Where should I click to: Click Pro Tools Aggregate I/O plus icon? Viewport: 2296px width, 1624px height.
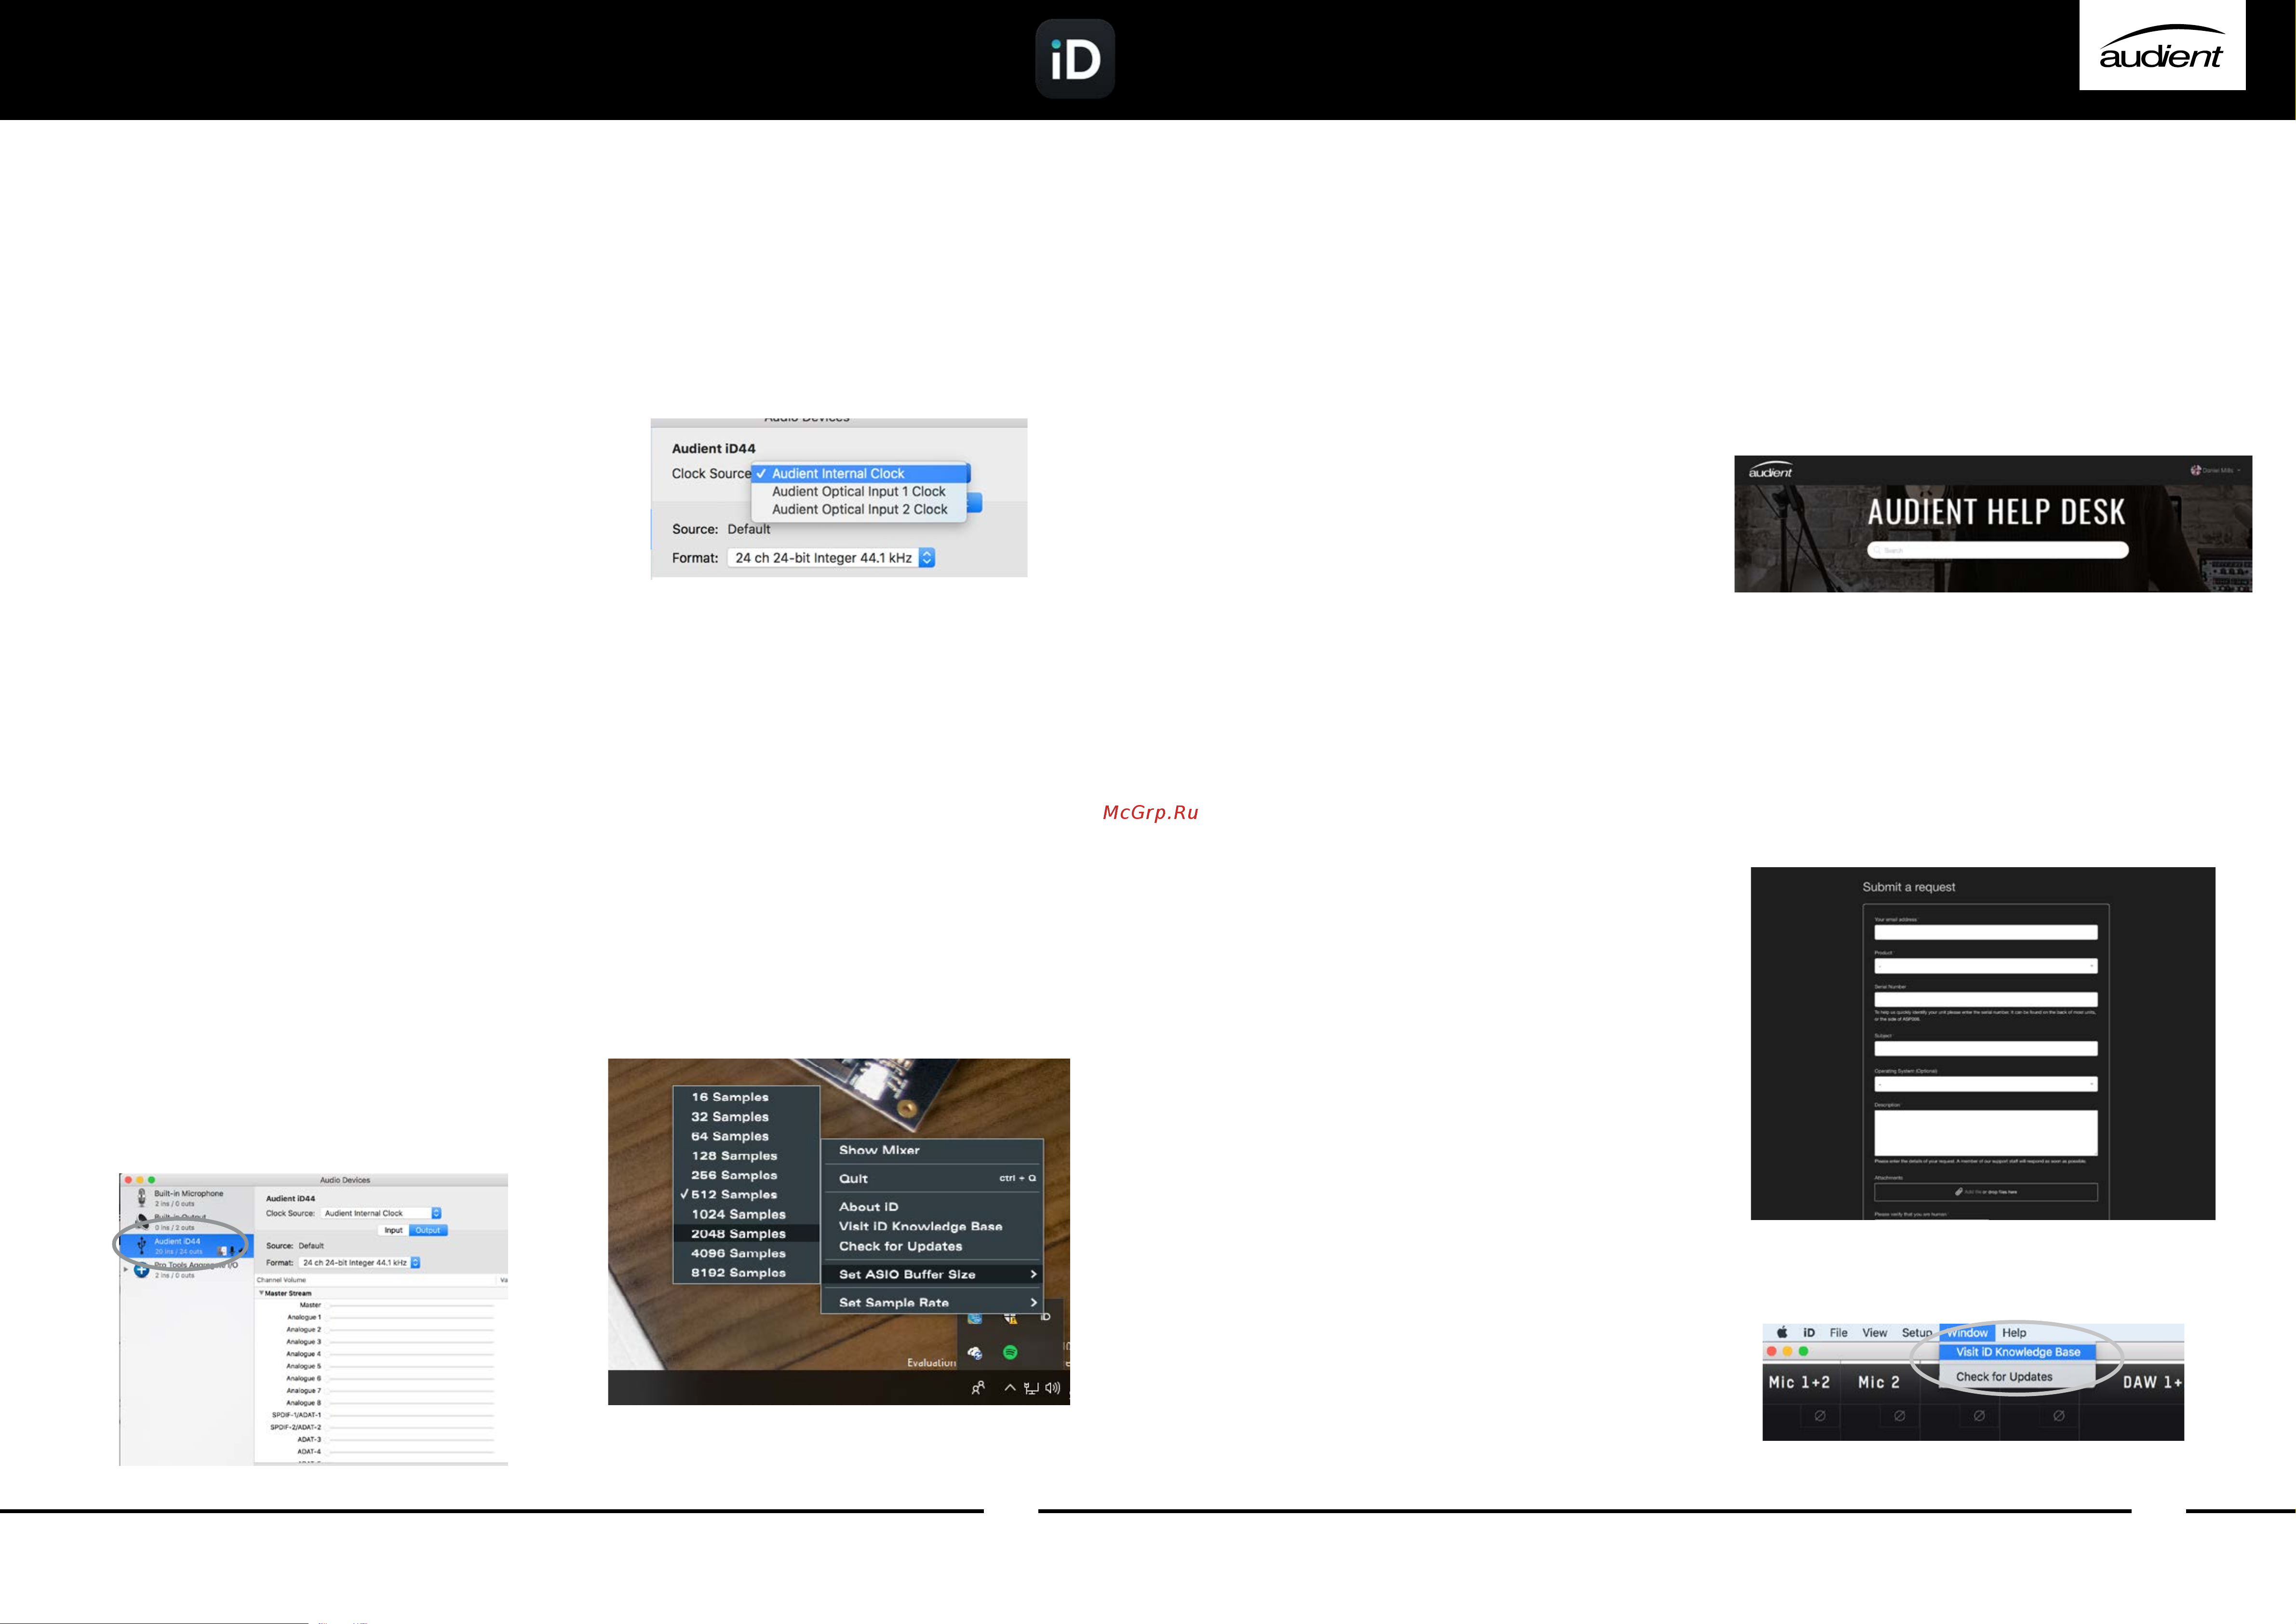click(x=141, y=1270)
